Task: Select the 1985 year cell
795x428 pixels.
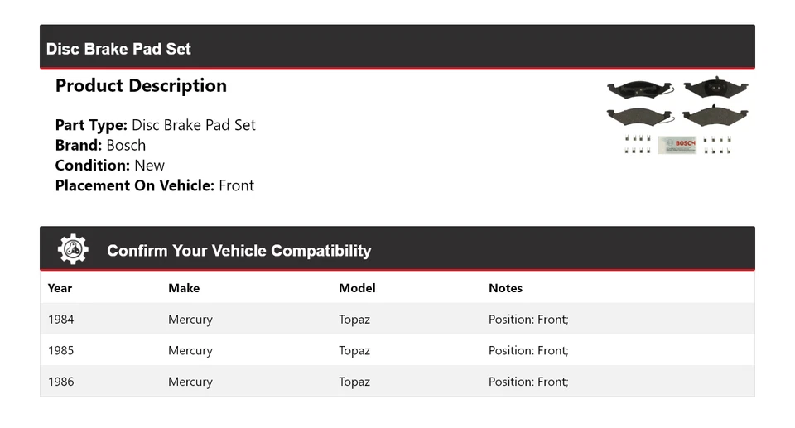Action: [x=60, y=350]
